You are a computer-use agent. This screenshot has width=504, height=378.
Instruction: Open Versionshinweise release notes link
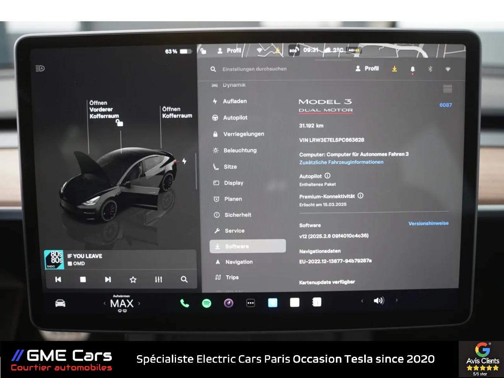[x=428, y=223]
